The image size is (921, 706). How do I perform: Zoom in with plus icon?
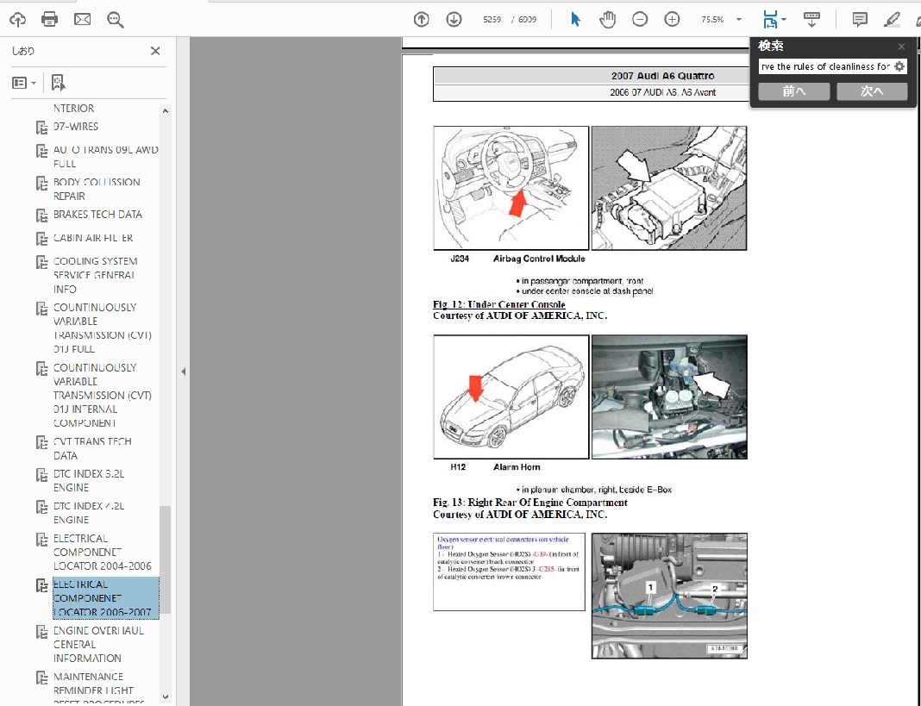click(672, 19)
